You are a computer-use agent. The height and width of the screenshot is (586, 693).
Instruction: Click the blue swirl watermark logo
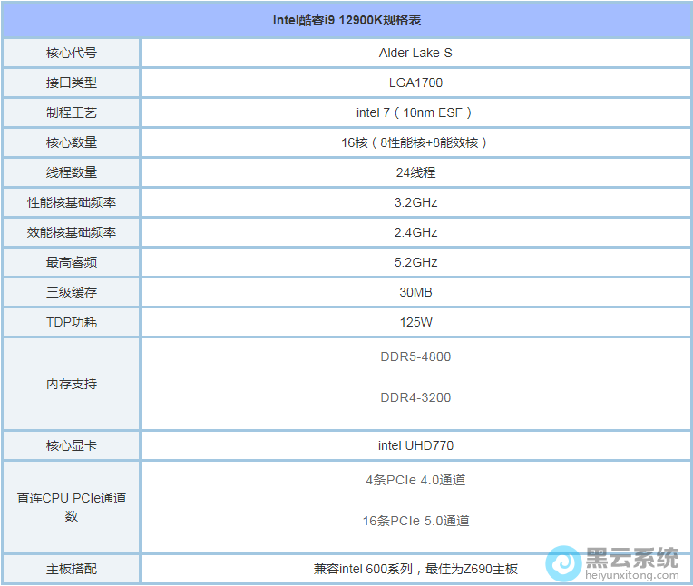563,563
